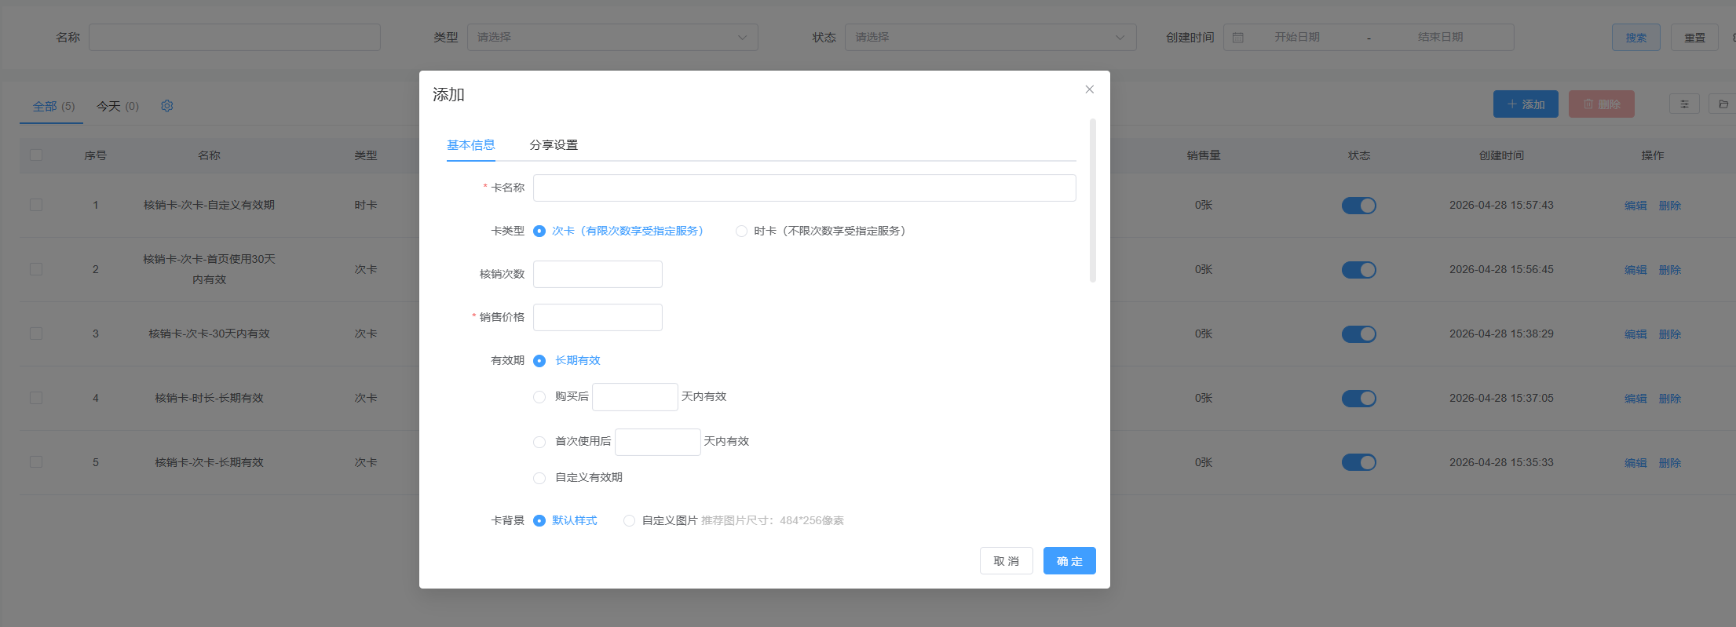Open the 全部 (5) tab

point(53,106)
